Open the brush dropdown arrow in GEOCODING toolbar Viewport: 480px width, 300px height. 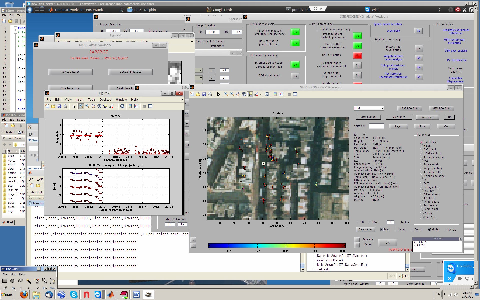point(260,94)
